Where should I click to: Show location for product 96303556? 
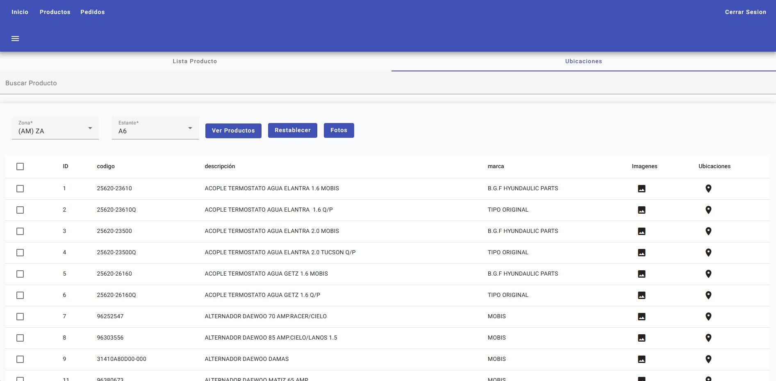pyautogui.click(x=708, y=338)
